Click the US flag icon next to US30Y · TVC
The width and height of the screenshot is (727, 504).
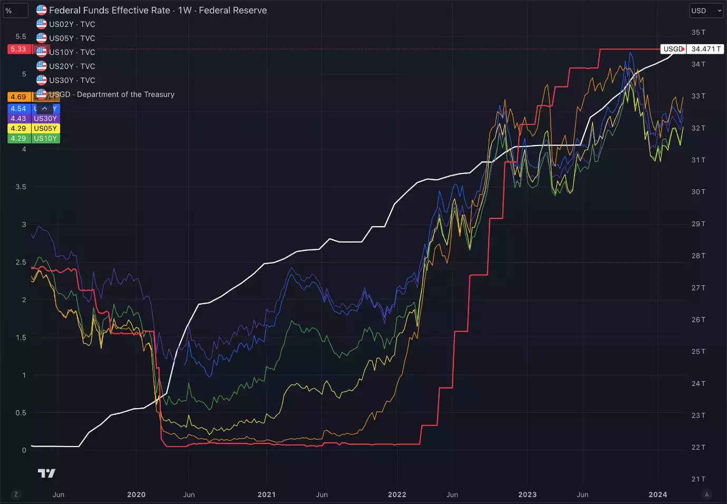click(41, 80)
